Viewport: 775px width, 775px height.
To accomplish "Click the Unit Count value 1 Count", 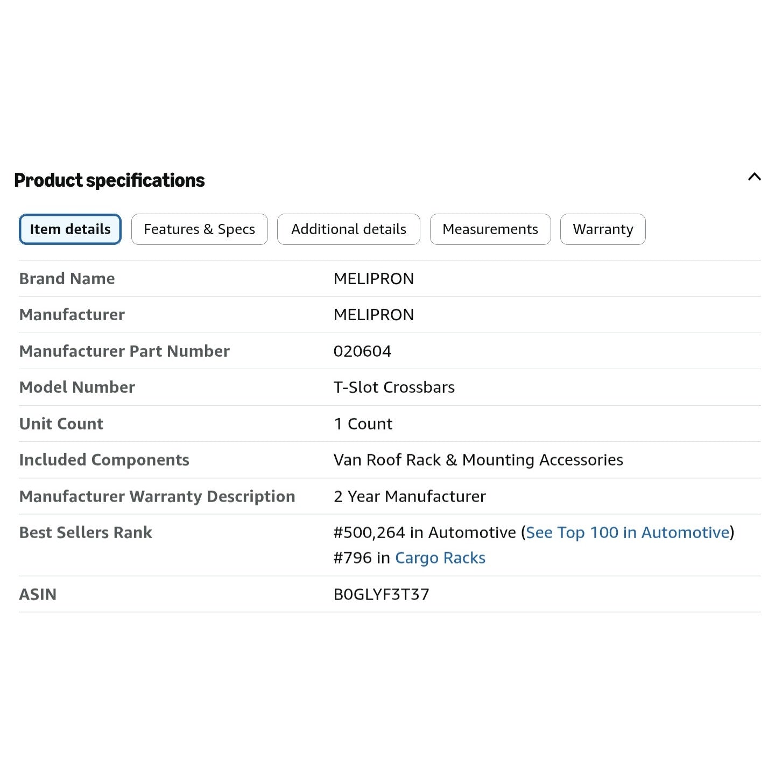I will tap(363, 424).
